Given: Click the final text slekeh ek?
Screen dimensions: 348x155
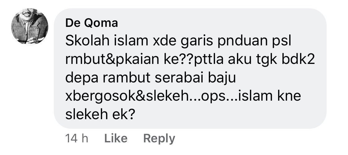Looking at the screenshot, I should [100, 114].
